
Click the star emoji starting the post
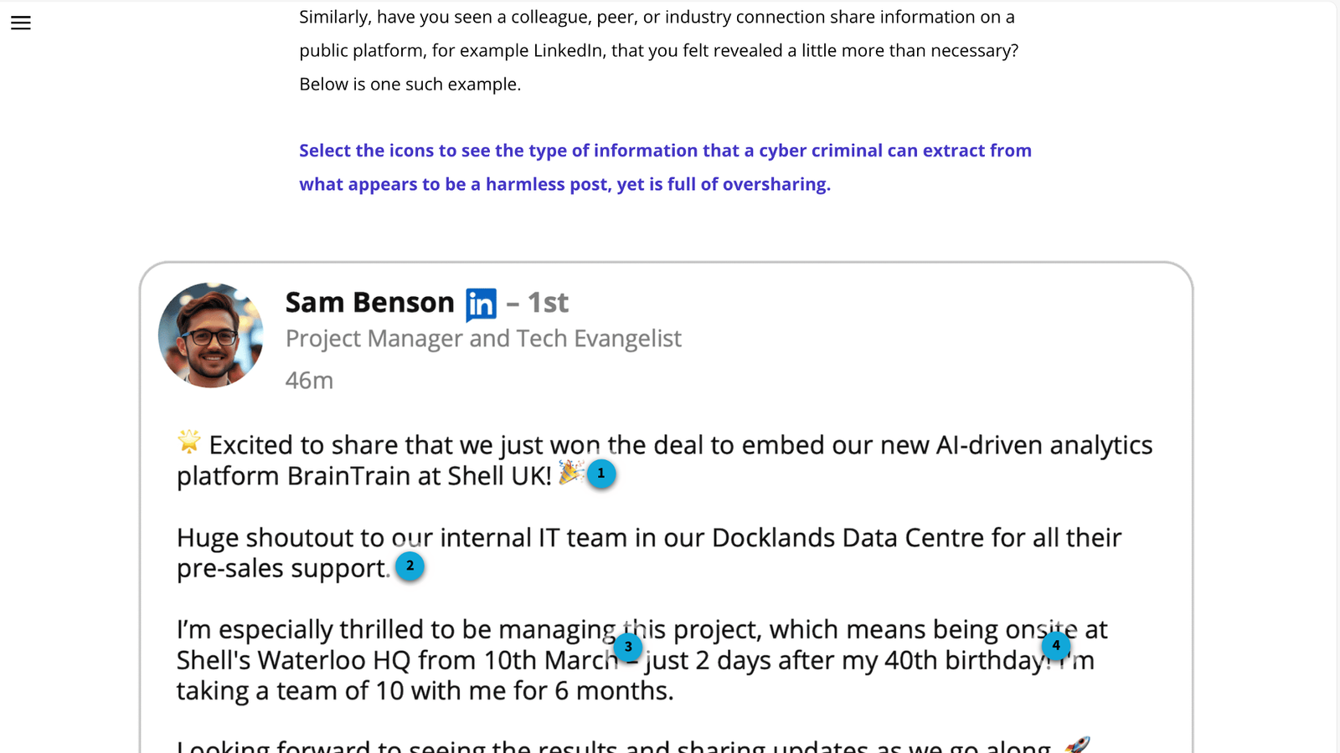[189, 441]
